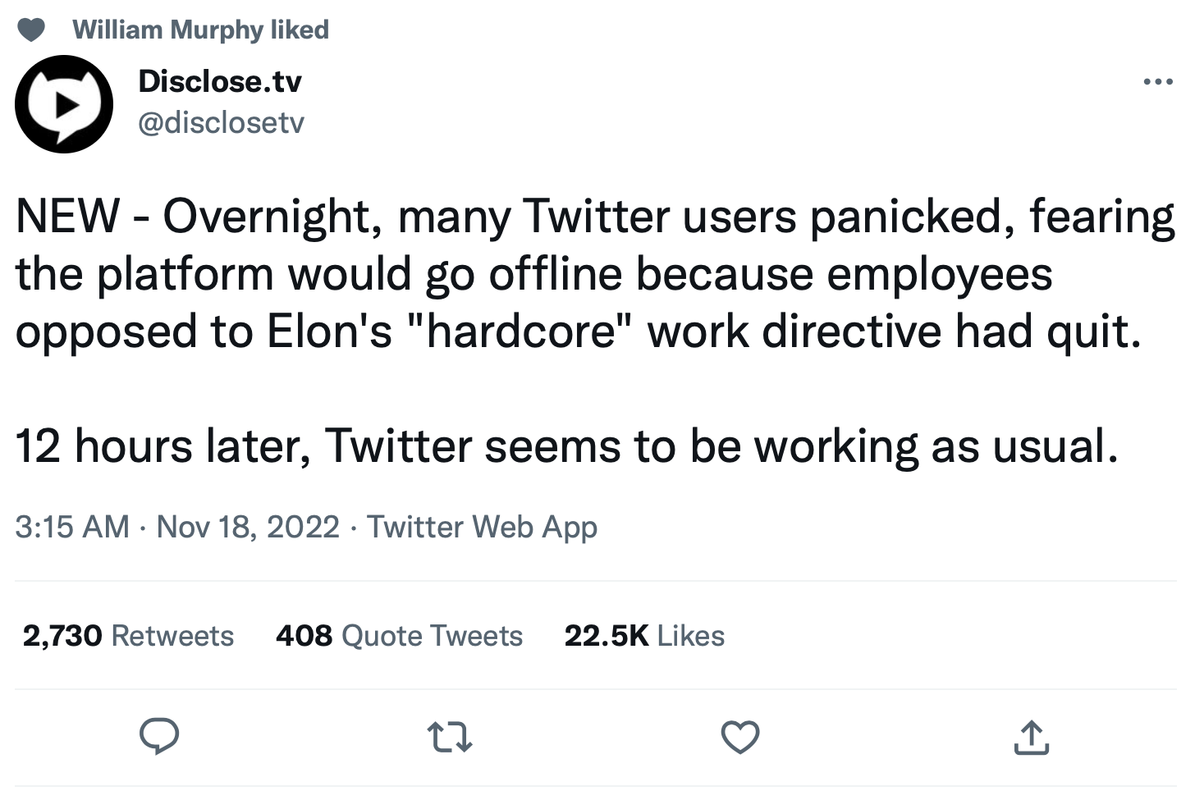
Task: Click the word NEW starting the tweet
Action: [67, 217]
